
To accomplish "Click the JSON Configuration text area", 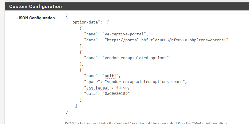I will tap(156, 66).
